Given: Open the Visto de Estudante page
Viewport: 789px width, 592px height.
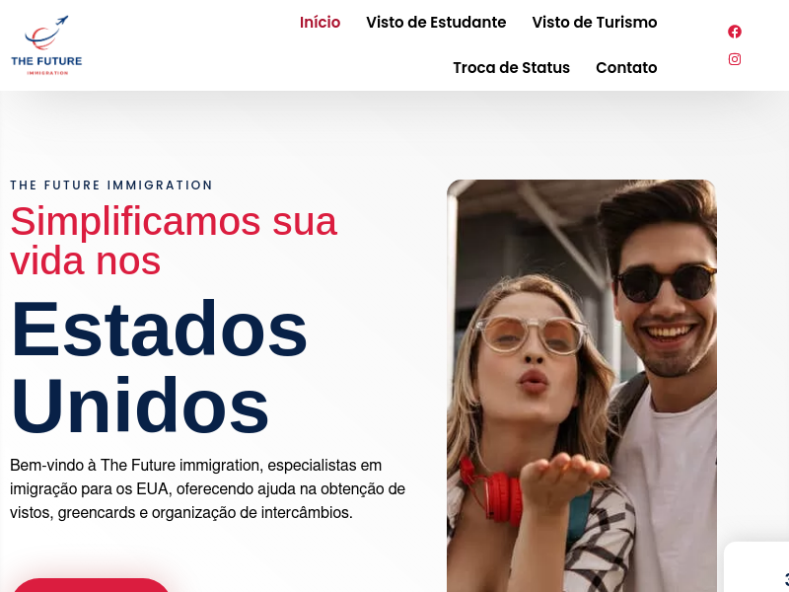Looking at the screenshot, I should tap(436, 23).
